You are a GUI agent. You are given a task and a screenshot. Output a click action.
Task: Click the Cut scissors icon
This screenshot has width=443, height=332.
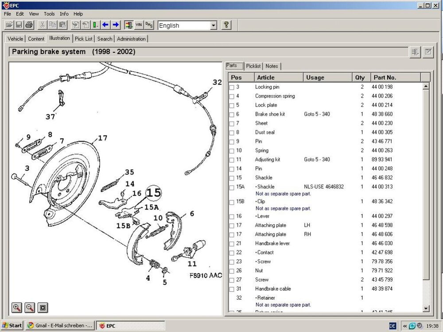(43, 25)
